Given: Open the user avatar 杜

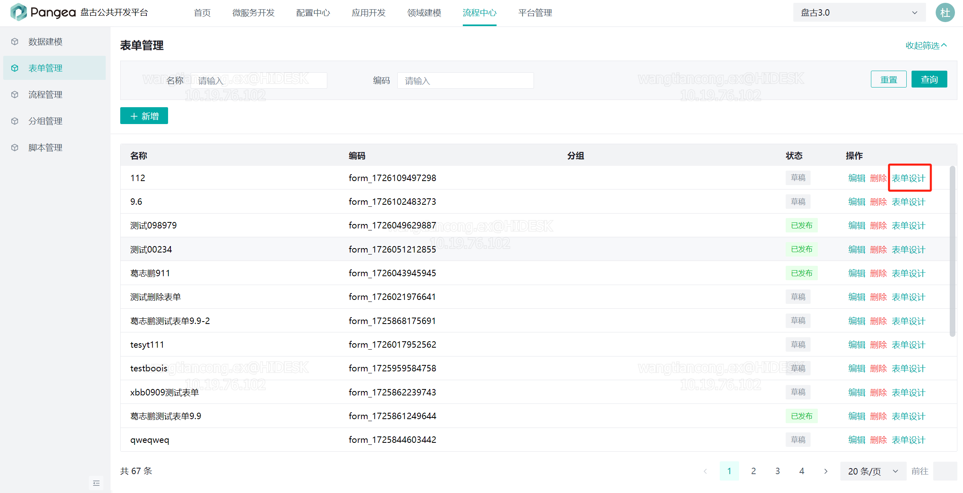Looking at the screenshot, I should pos(945,13).
